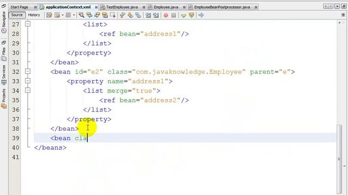Toggle Bookmark on current line
Image resolution: width=348 pixels, height=195 pixels.
pyautogui.click(x=138, y=15)
